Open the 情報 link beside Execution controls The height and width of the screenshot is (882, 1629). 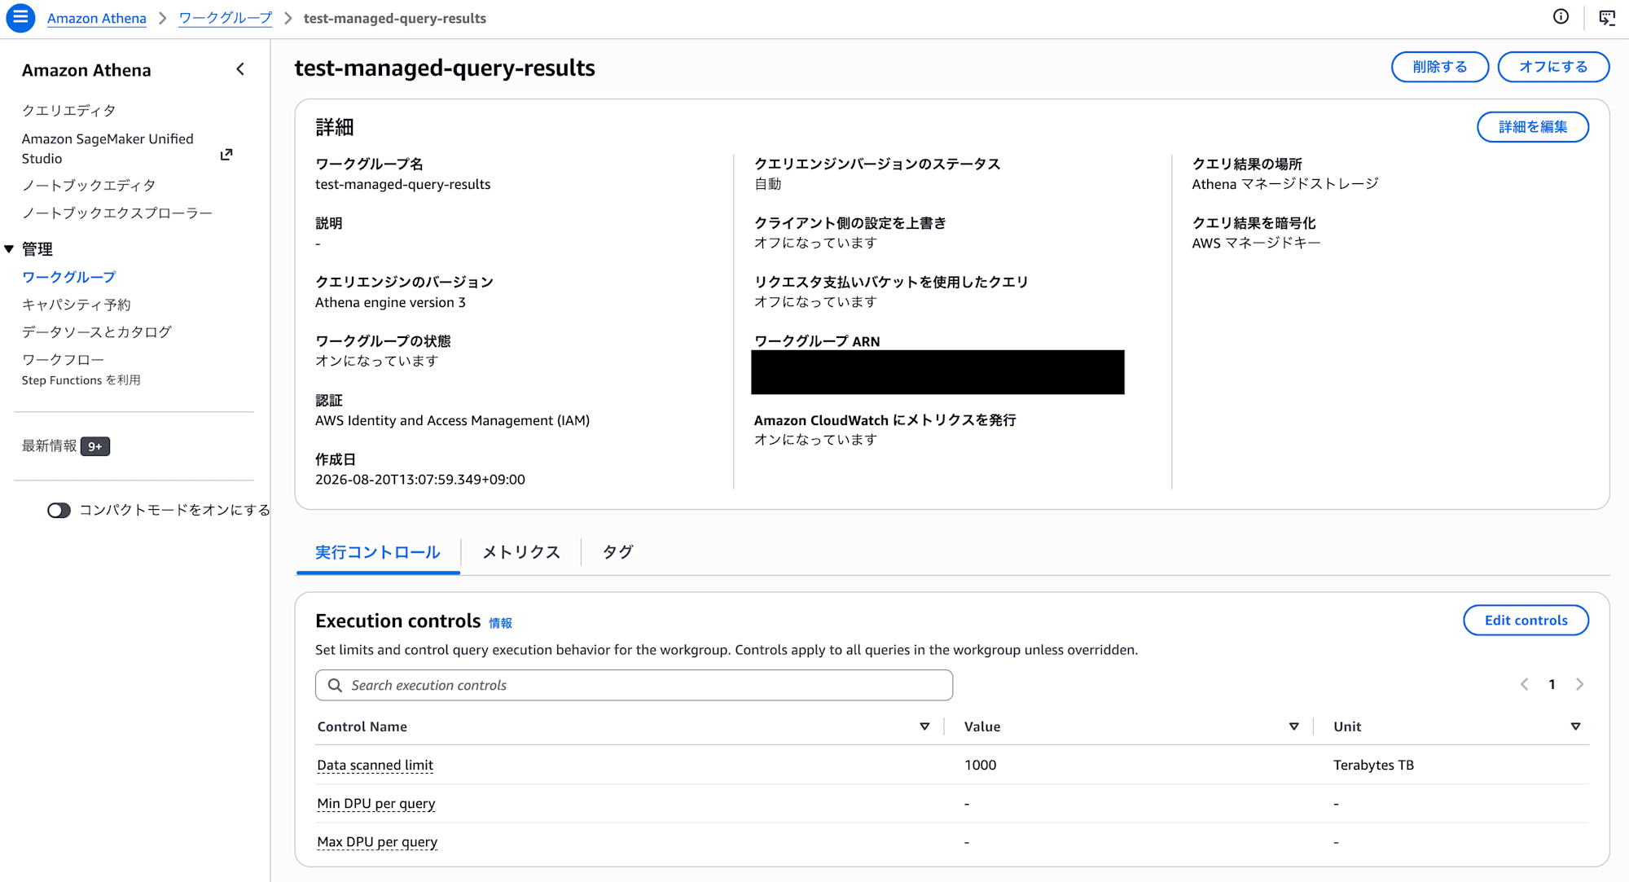(500, 624)
